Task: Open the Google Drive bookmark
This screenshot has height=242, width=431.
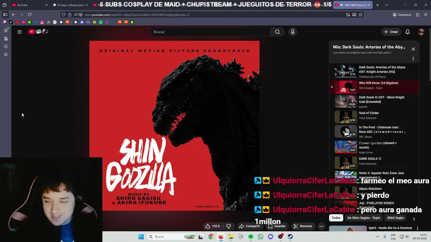Action: point(48,22)
